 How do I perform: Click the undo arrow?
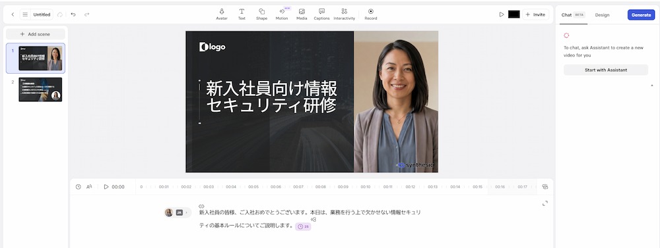[73, 14]
